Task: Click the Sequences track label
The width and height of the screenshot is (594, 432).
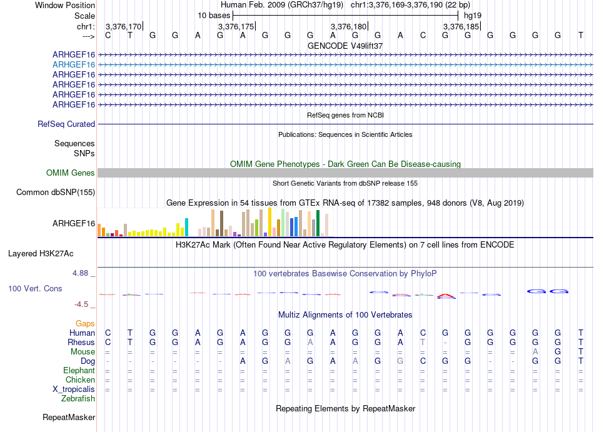Action: pos(74,144)
